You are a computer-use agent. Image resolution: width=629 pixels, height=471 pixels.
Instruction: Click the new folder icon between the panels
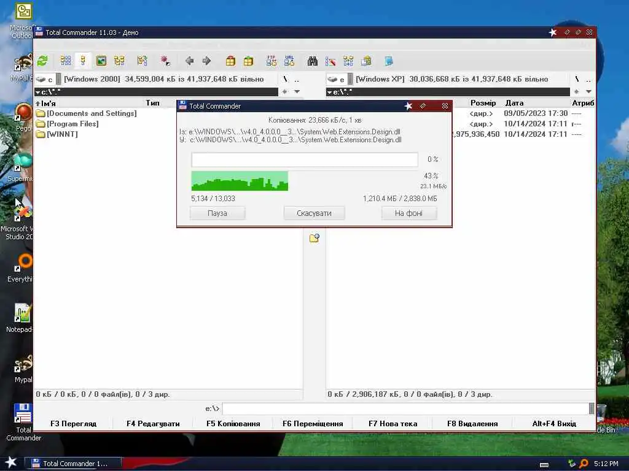(x=314, y=239)
